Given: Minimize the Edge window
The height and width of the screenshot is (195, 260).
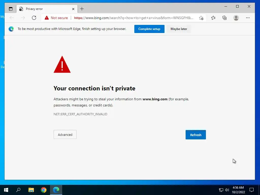Looking at the screenshot, I should click(226, 6).
